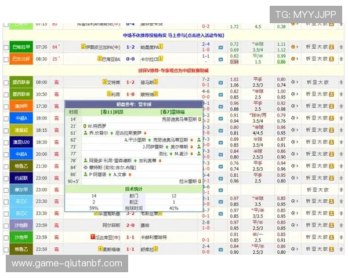Expand the blue dropdown arrow in the 08:30 row
This screenshot has width=348, height=278.
220,60
